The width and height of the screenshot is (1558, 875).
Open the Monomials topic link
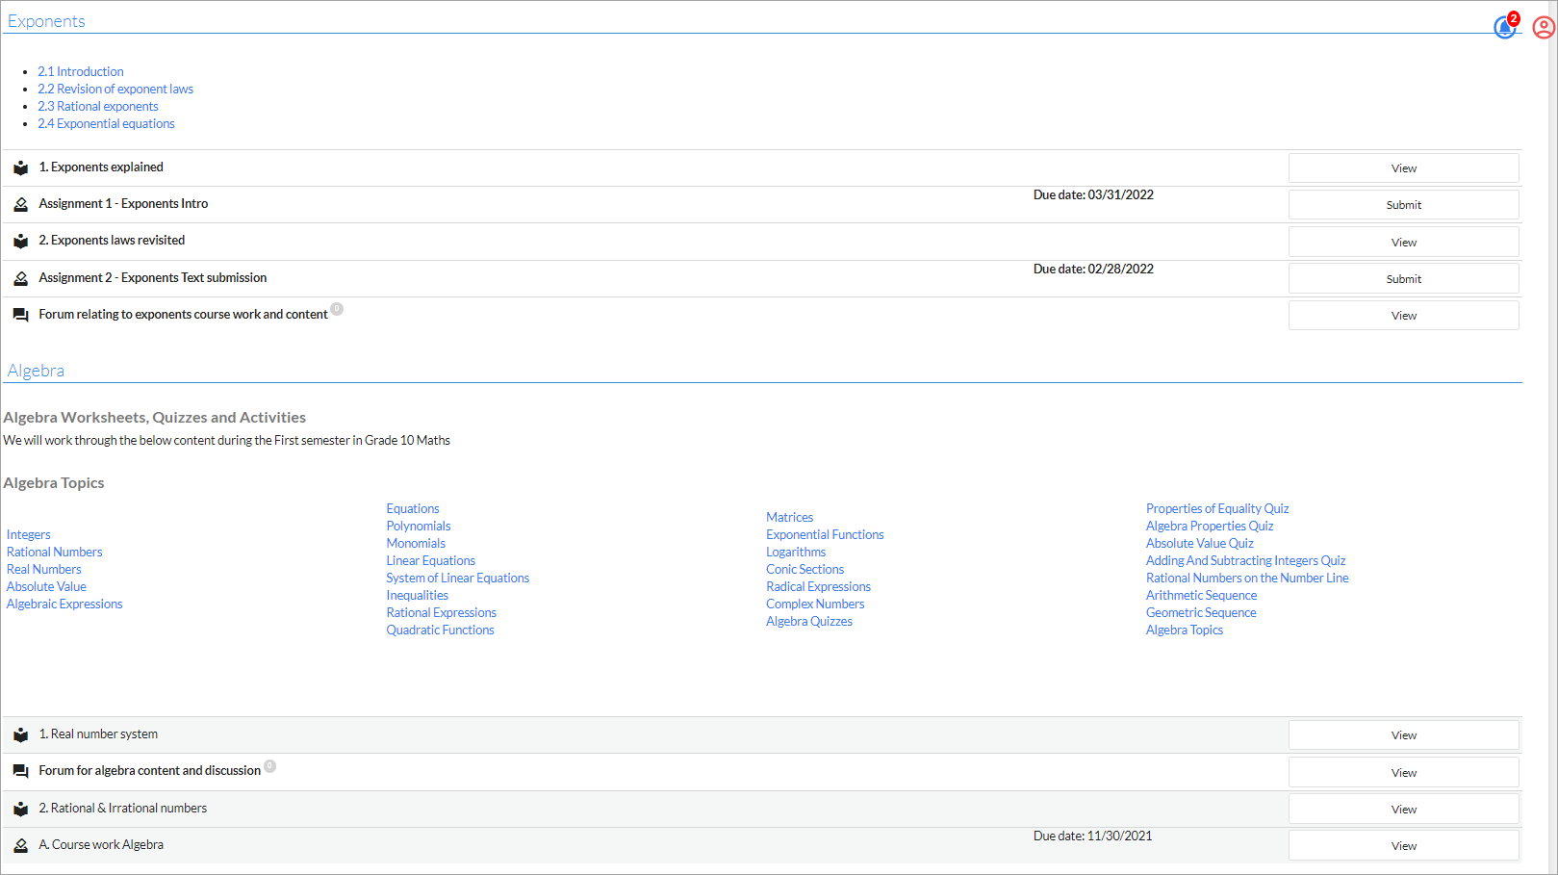416,544
